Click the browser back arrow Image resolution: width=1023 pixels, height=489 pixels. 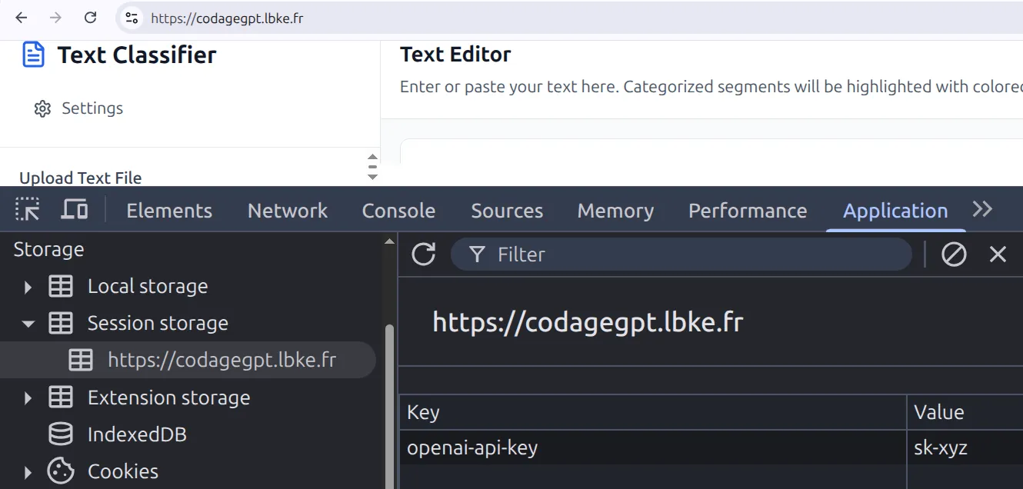[22, 18]
